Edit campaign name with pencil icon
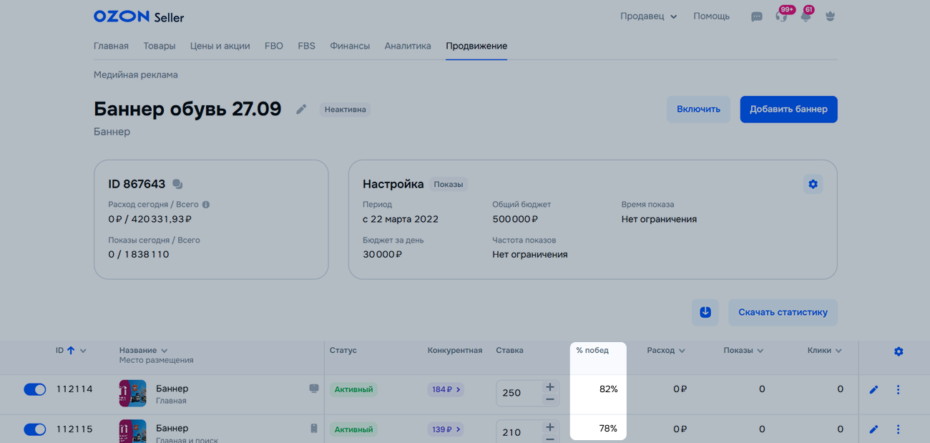 point(301,109)
